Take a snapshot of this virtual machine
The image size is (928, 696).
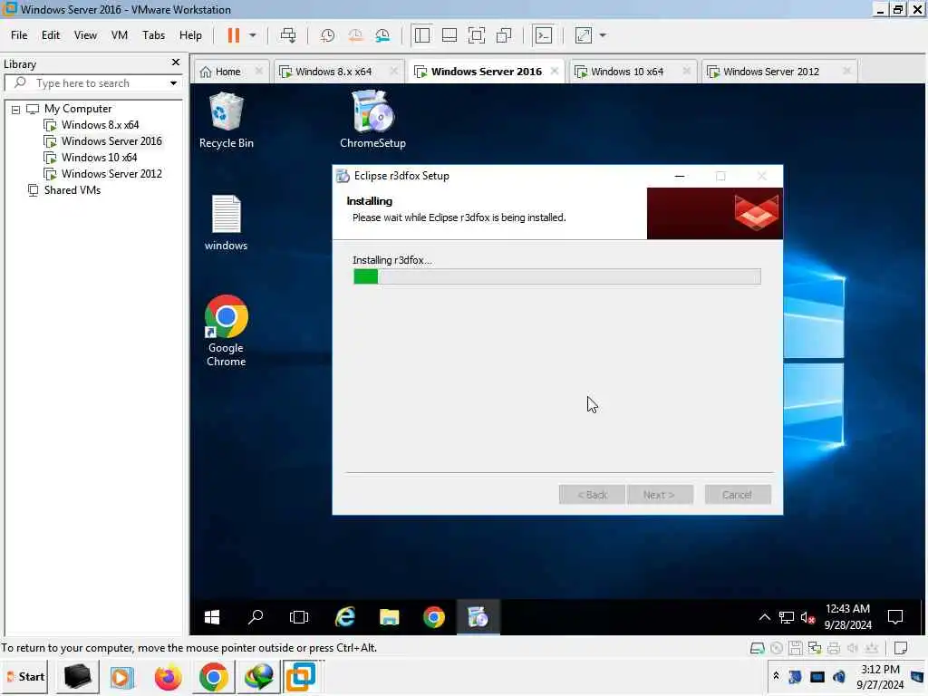point(327,35)
